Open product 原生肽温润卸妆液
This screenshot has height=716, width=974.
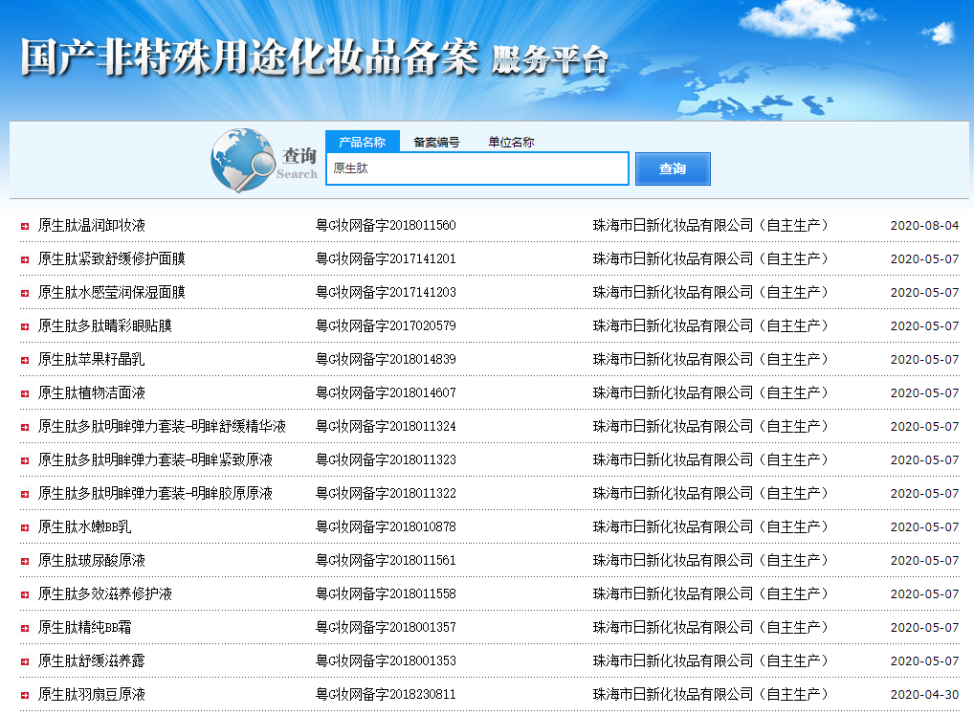tap(91, 225)
